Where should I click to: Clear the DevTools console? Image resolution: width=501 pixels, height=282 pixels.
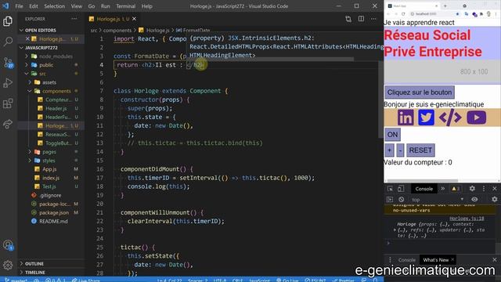point(402,199)
